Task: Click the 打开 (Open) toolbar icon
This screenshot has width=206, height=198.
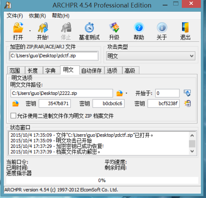Action: (18, 28)
